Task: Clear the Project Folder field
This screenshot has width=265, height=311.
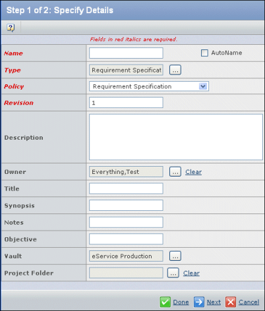Action: [191, 273]
